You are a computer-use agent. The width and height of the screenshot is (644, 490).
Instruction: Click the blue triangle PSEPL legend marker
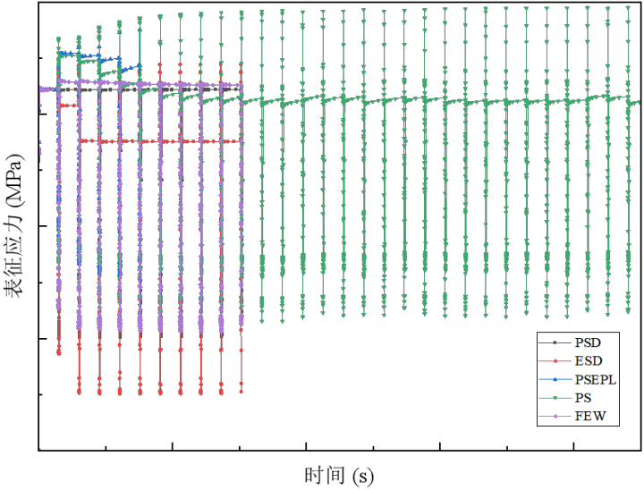pos(555,380)
